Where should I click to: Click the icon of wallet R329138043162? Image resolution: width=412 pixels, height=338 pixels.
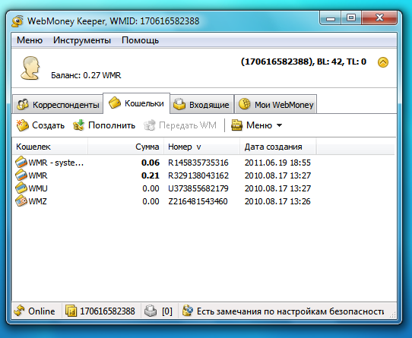point(21,175)
